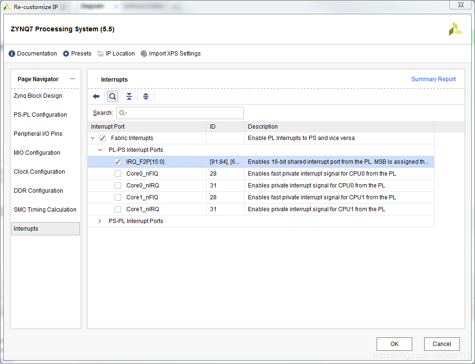Click the Import XPS Settings icon
Image resolution: width=475 pixels, height=364 pixels.
[144, 54]
